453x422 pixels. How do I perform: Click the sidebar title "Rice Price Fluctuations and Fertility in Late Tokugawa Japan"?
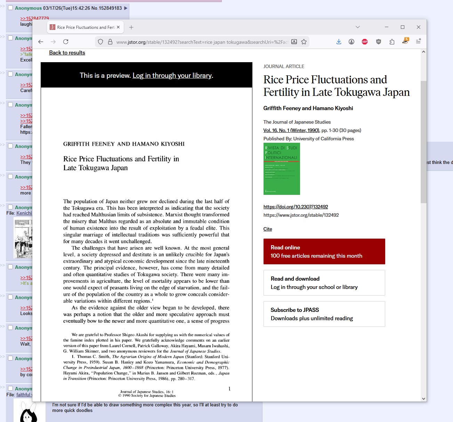click(337, 86)
